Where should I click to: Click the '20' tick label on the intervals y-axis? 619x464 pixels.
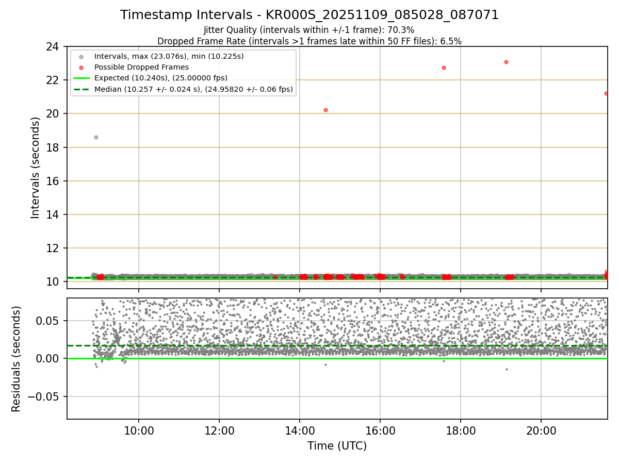(x=52, y=113)
